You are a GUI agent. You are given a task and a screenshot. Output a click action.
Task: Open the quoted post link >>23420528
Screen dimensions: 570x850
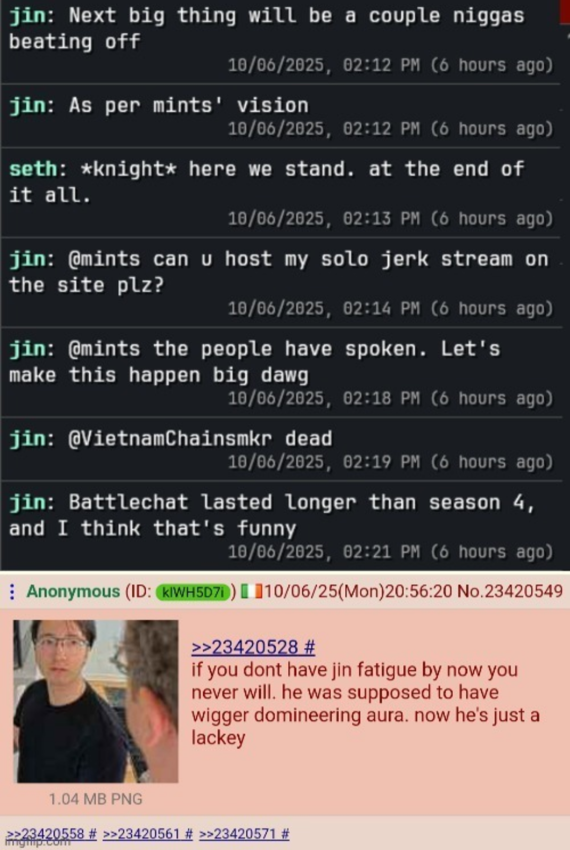[253, 647]
